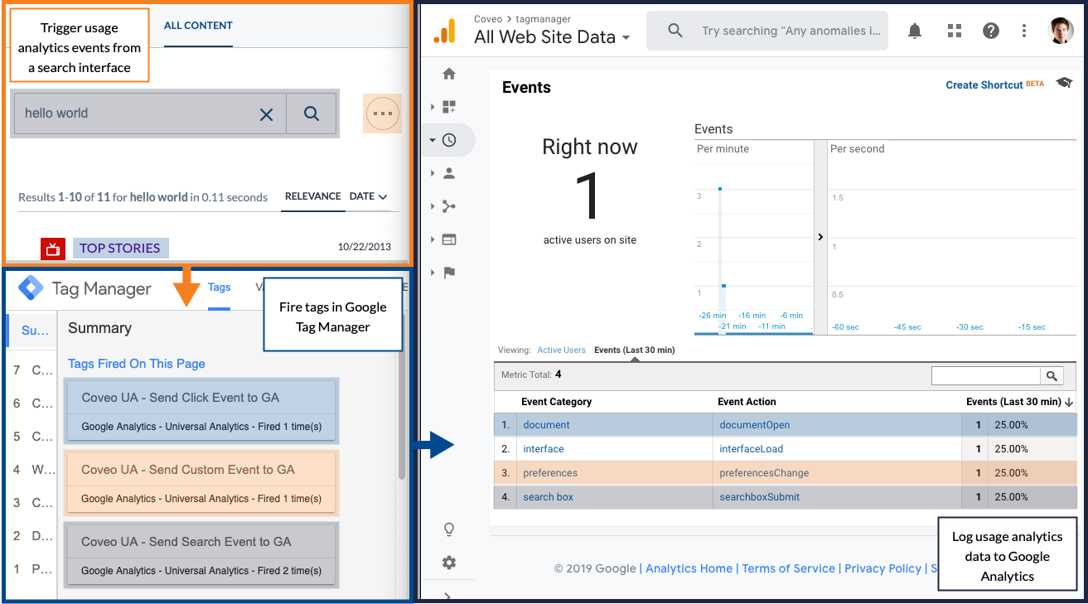Open Send Custom Event to GA tag
Screen dimensions: 1088x604
[201, 483]
